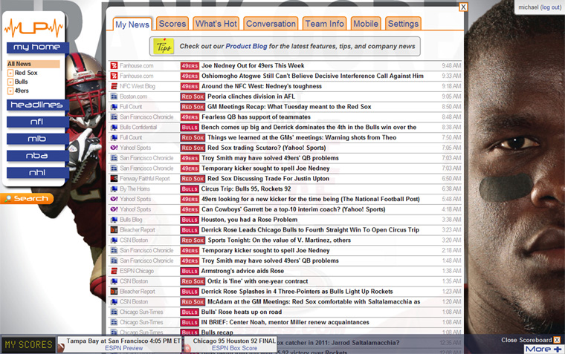Expand the 49ers tree item
Screen dimensions: 565x354
pyautogui.click(x=10, y=91)
